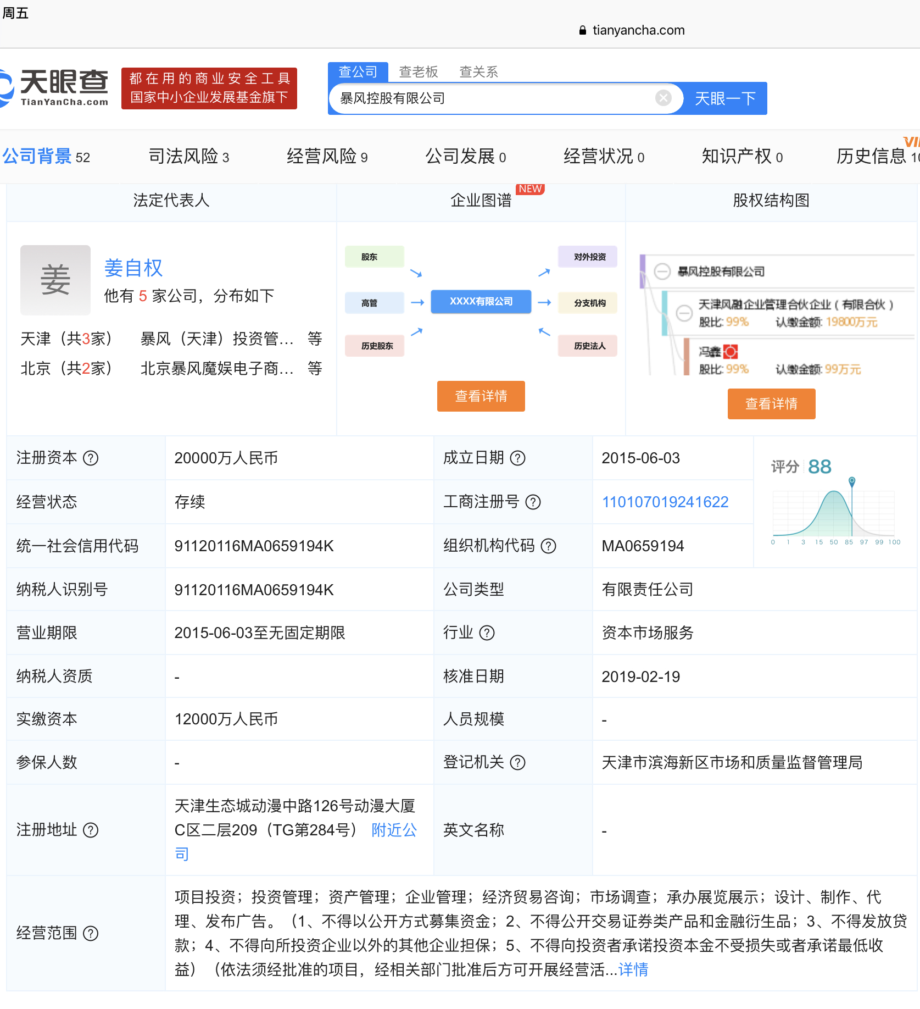Click the 资本市场服务 industry value
Viewport: 920px width, 1009px height.
coord(648,633)
